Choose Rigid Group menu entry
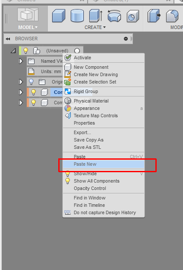The width and height of the screenshot is (183, 270). (104, 91)
